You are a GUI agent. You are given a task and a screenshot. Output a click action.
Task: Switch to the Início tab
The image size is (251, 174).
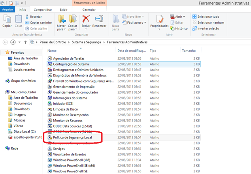point(23,9)
